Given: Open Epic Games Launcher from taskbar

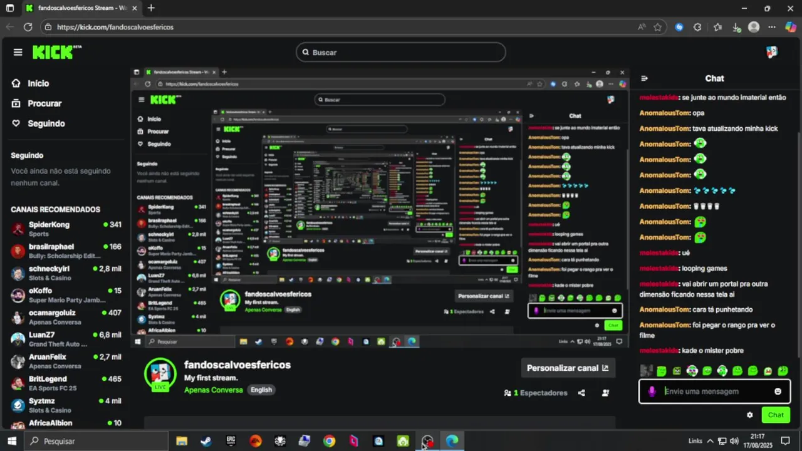Looking at the screenshot, I should [x=231, y=441].
